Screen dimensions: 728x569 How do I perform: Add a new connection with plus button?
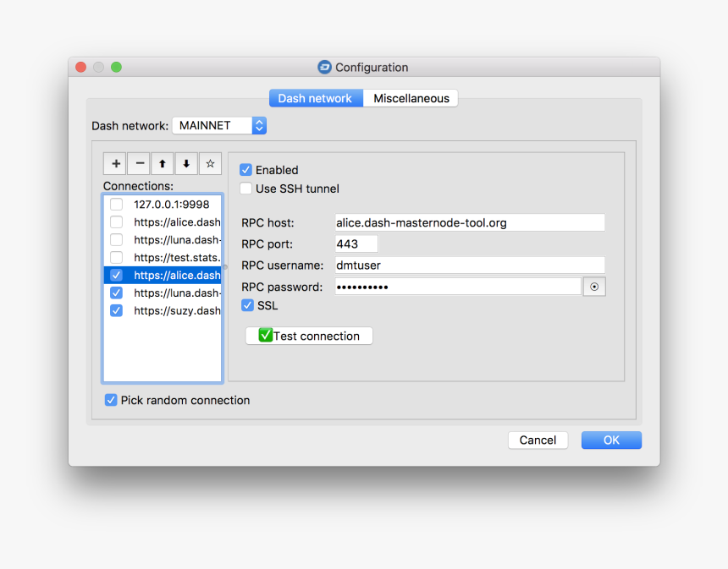(x=116, y=164)
